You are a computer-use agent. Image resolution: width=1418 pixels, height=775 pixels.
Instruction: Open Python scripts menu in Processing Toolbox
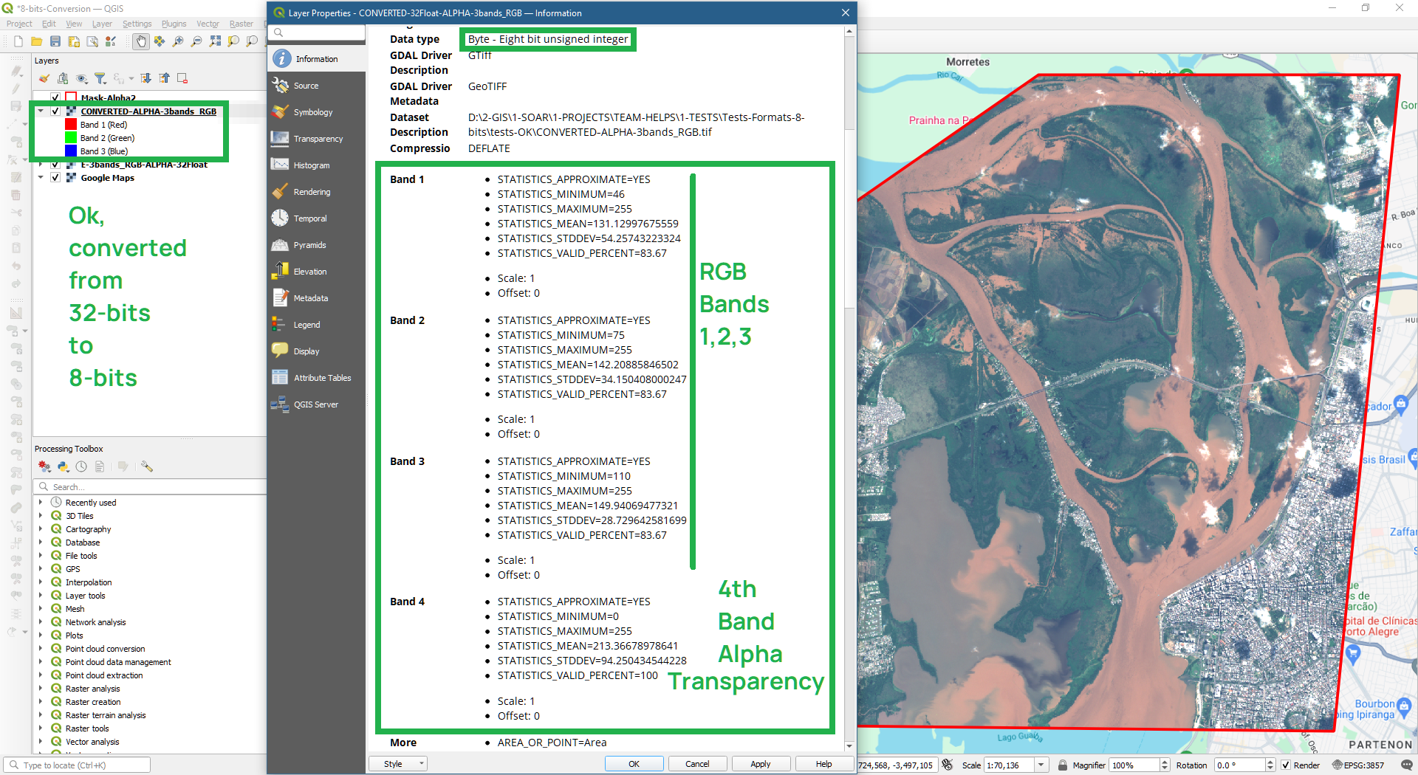click(63, 466)
